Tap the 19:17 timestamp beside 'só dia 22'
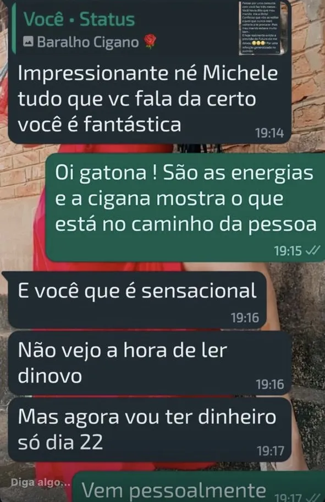 click(x=271, y=451)
